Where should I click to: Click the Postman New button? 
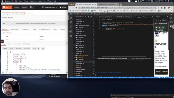click(x=6, y=7)
